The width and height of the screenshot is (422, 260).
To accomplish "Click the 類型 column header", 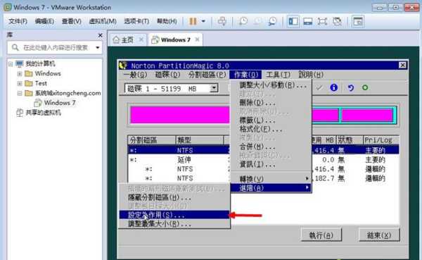I will pyautogui.click(x=200, y=140).
